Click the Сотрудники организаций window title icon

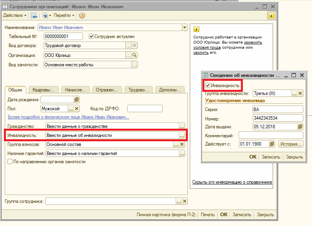[5, 7]
